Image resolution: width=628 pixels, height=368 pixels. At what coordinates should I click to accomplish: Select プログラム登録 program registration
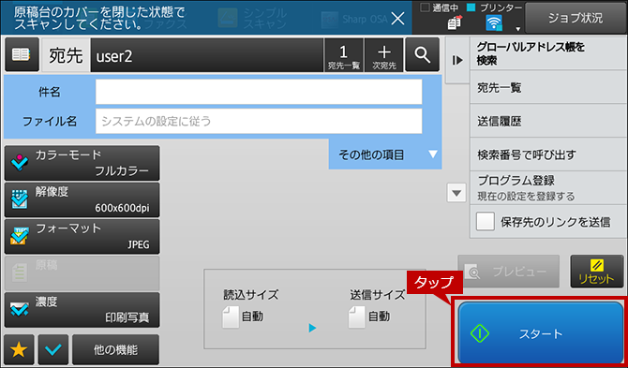[548, 187]
